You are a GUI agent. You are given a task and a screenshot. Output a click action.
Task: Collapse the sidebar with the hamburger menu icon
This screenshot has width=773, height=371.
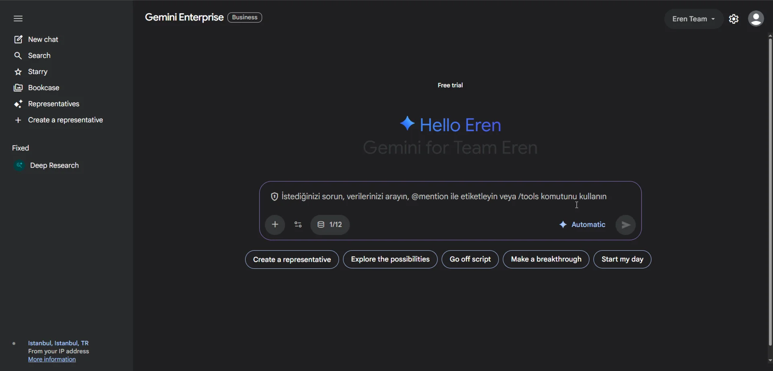click(18, 19)
